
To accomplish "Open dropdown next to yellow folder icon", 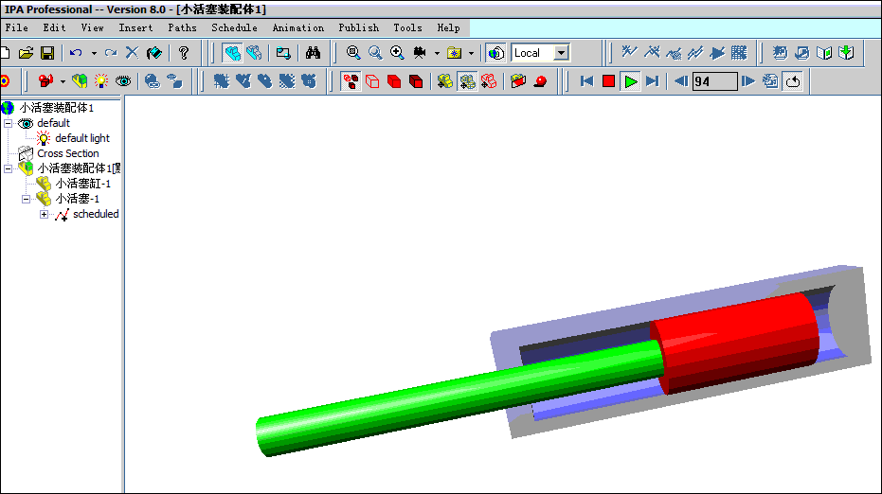I will tap(471, 53).
